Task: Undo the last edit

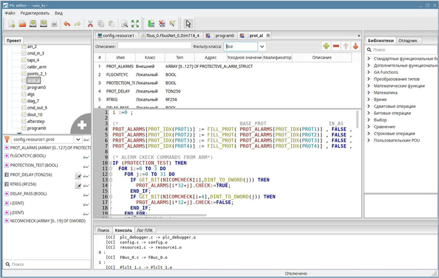Action: (x=67, y=24)
